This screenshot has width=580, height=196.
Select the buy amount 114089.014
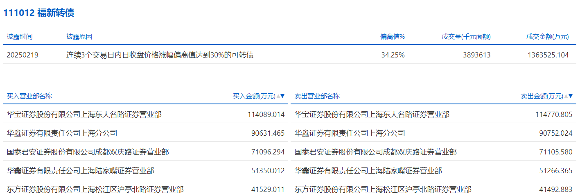point(266,115)
